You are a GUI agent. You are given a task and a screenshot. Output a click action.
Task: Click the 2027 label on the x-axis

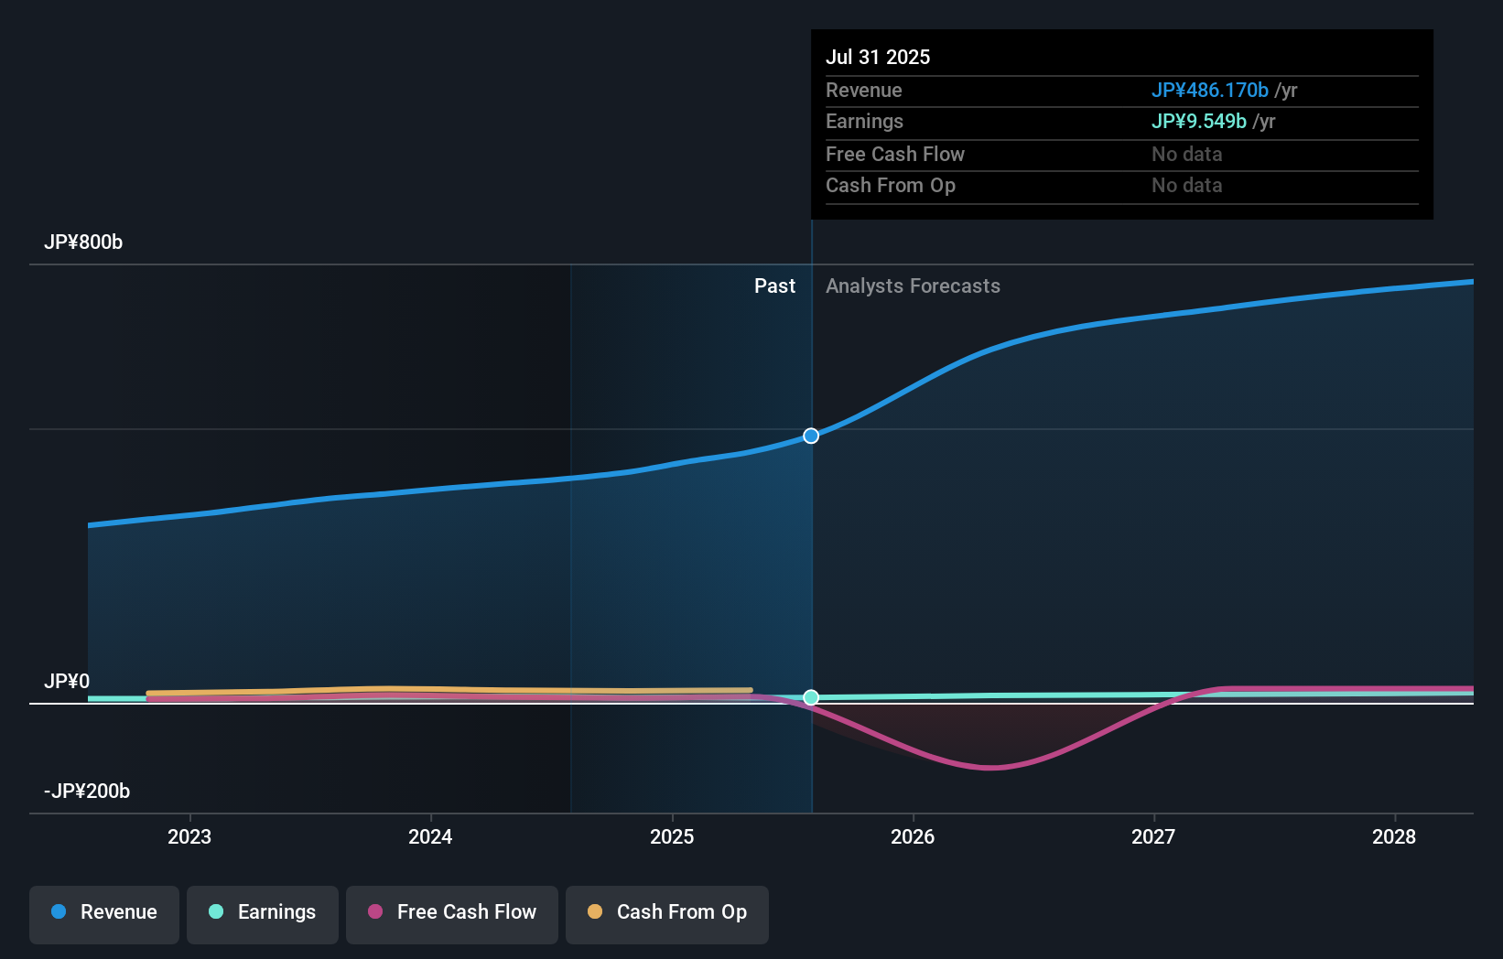click(x=1154, y=836)
